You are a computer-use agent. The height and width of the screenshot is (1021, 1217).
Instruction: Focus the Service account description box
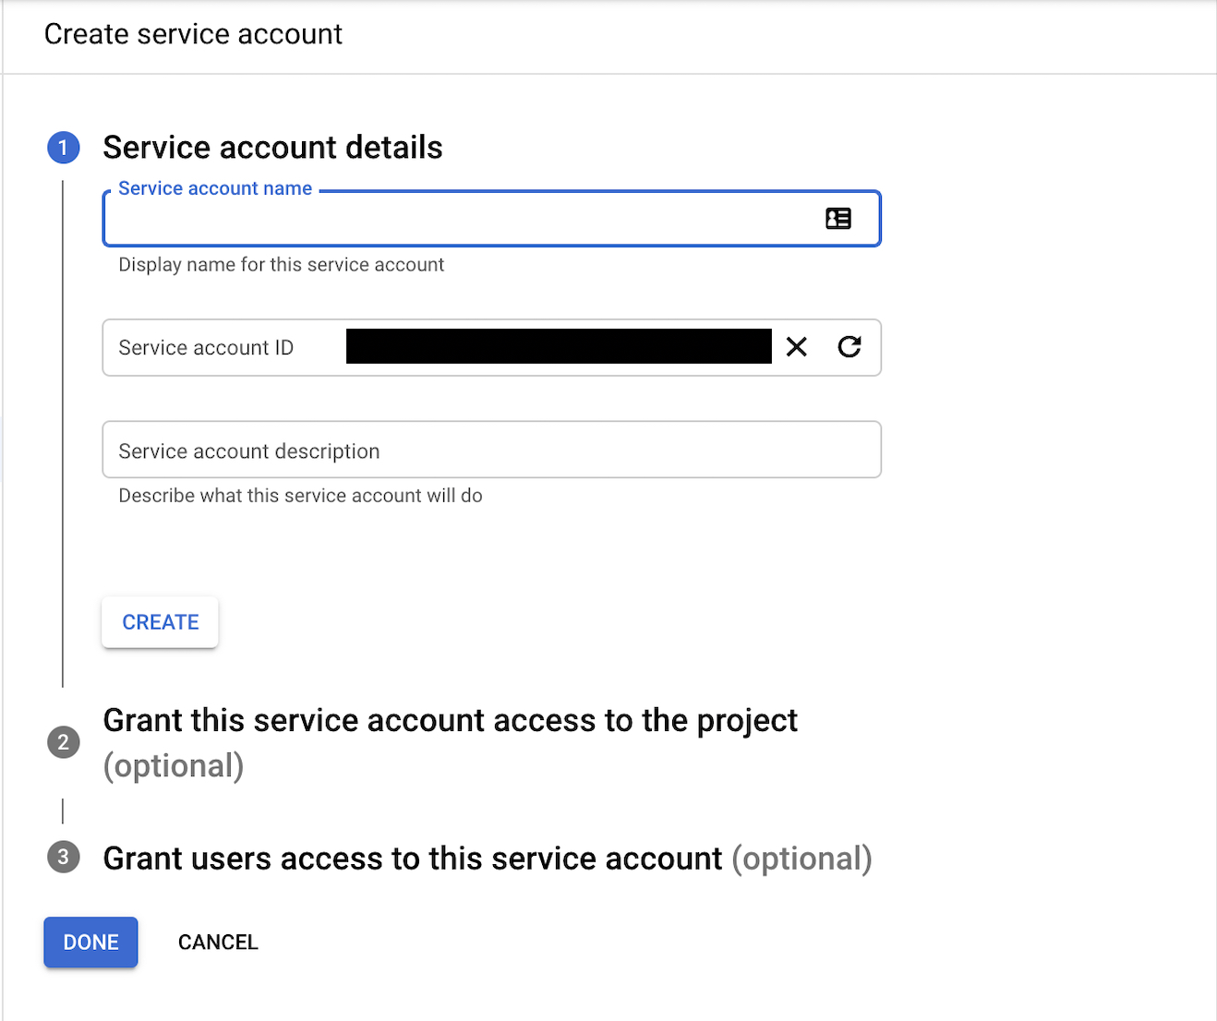[491, 450]
